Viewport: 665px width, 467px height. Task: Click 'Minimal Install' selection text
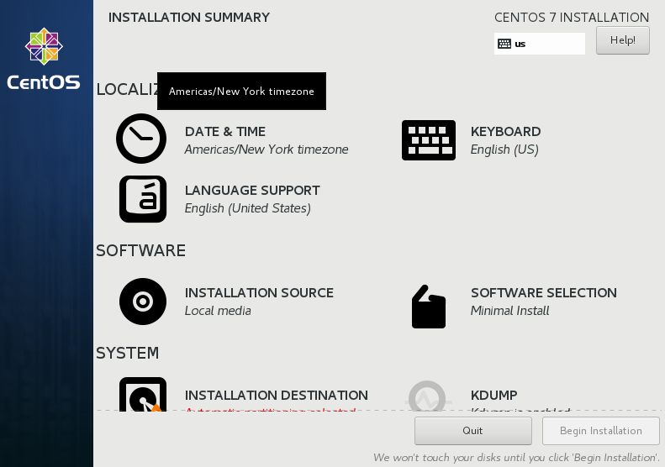click(x=509, y=311)
